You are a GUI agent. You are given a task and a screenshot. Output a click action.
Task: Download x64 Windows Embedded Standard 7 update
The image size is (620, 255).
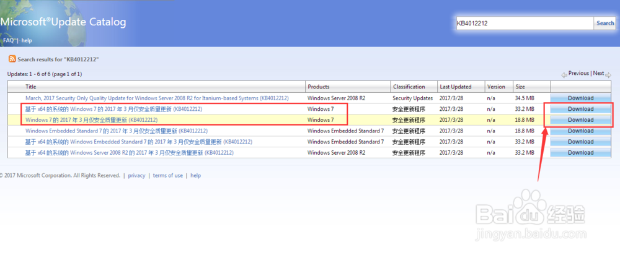point(580,142)
